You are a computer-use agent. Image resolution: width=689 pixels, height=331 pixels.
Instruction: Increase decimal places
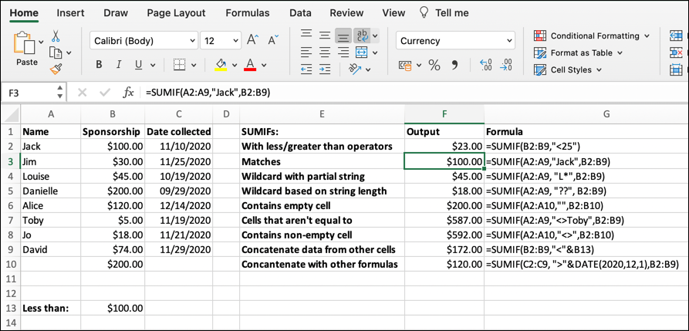(x=485, y=65)
